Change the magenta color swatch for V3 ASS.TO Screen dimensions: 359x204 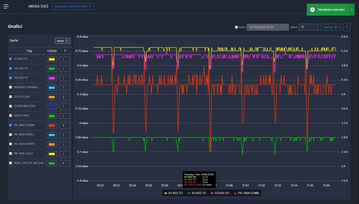(52, 78)
